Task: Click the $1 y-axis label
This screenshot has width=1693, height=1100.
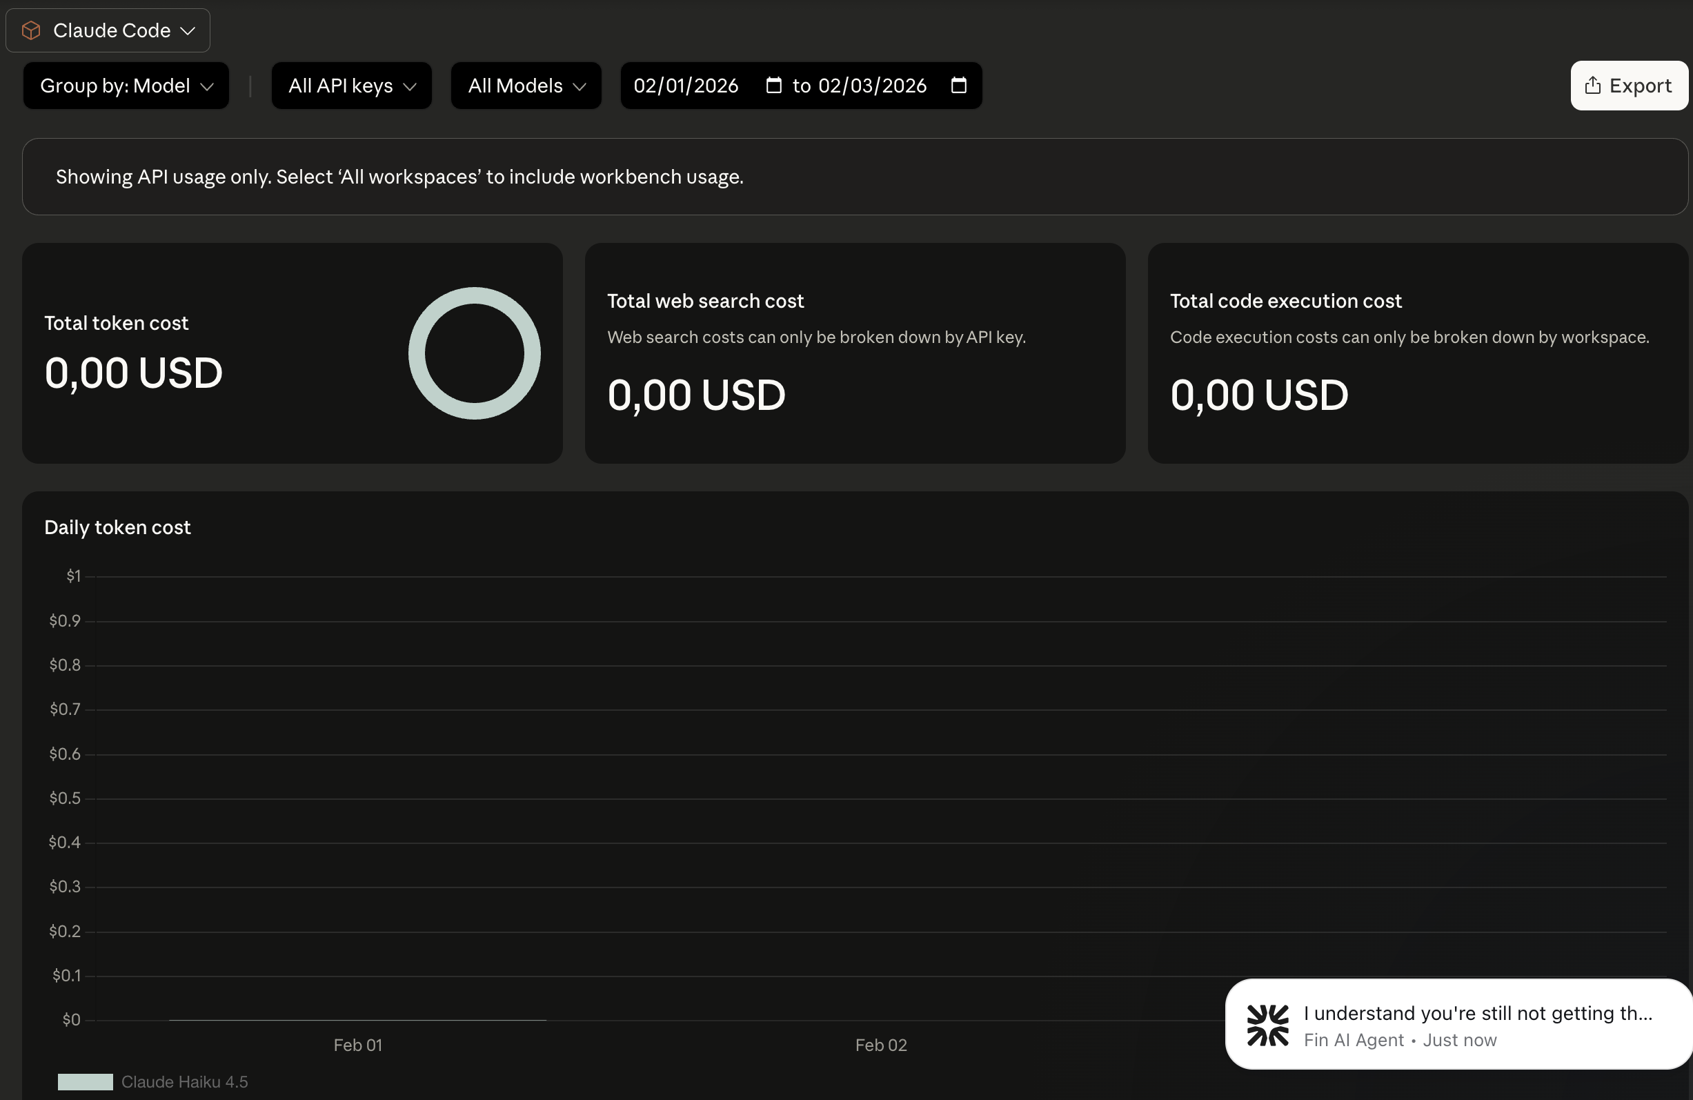Action: click(x=73, y=576)
